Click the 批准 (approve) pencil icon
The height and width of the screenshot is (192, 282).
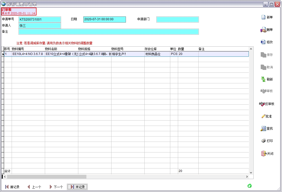pos(263,116)
